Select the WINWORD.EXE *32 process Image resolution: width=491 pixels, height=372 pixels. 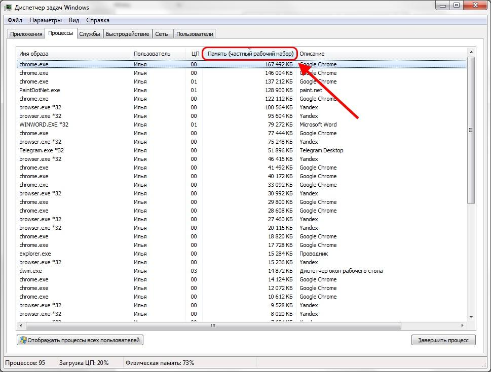(x=241, y=125)
